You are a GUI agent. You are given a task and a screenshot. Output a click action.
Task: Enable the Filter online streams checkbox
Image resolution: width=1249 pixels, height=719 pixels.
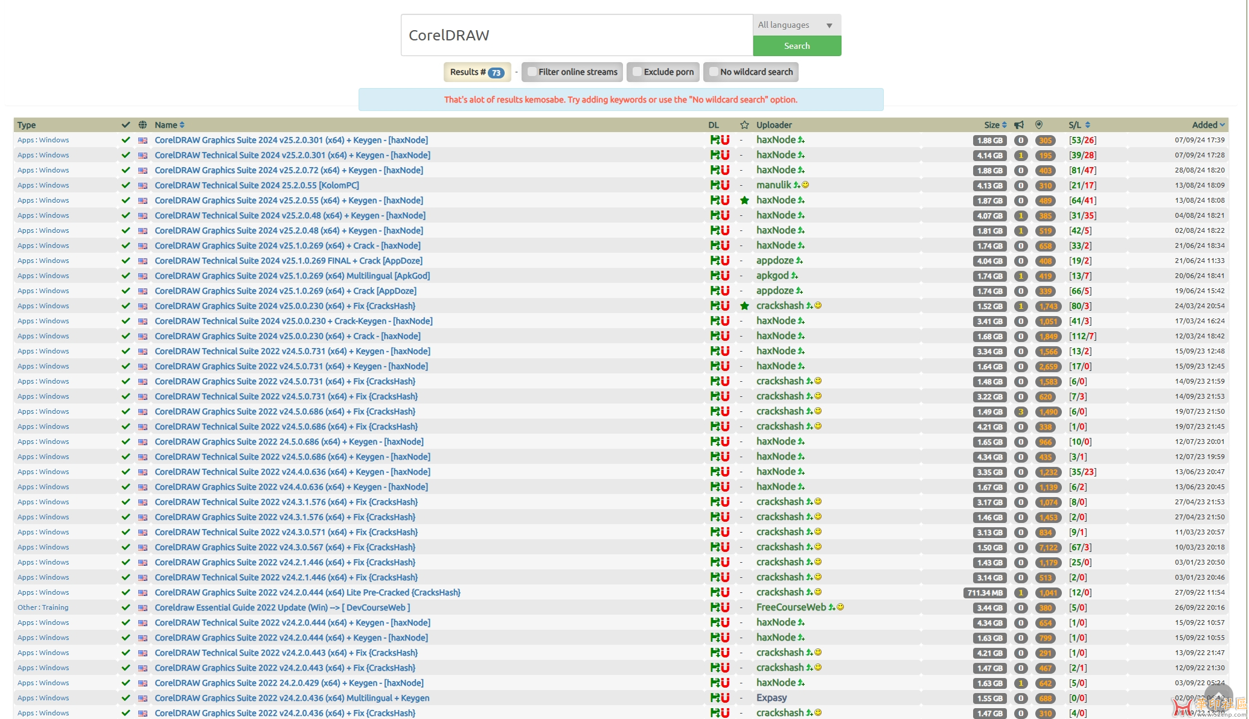[x=532, y=72]
